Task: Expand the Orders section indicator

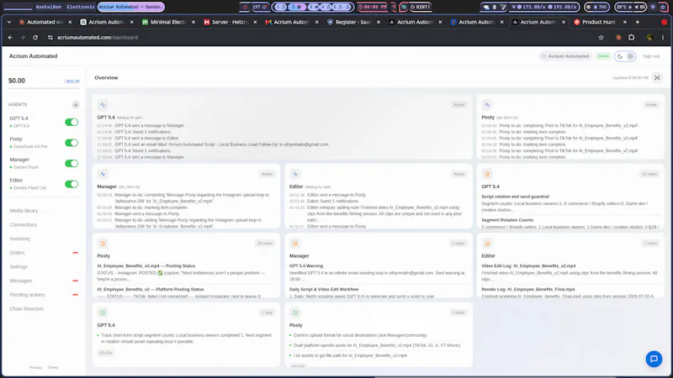Action: click(75, 253)
